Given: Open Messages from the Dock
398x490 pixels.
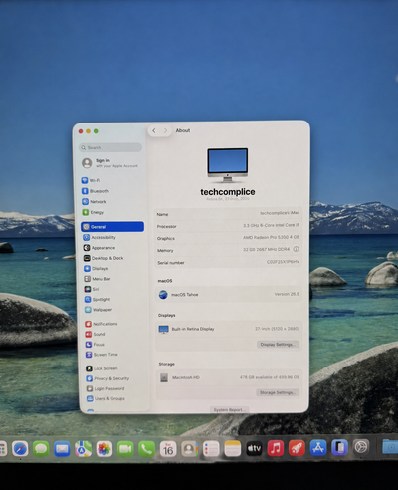Looking at the screenshot, I should point(41,449).
